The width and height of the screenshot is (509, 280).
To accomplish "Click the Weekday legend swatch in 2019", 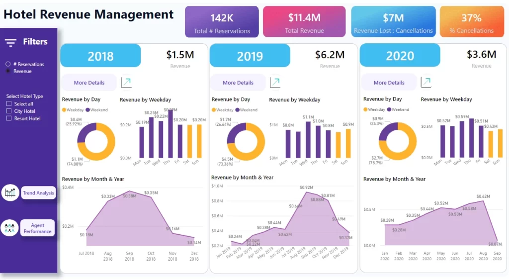I will pos(214,110).
